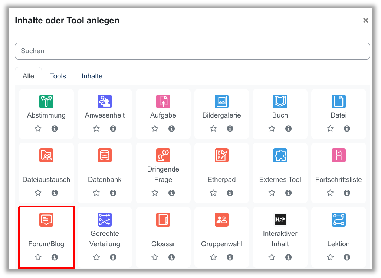Image resolution: width=381 pixels, height=278 pixels.
Task: Pick the Datenbank activity icon
Action: coord(105,155)
